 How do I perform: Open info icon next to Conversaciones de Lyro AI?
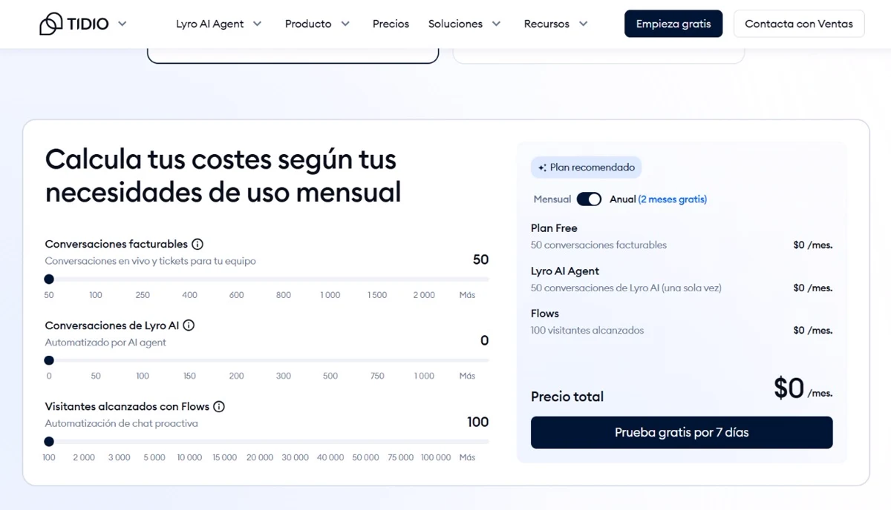click(x=189, y=325)
